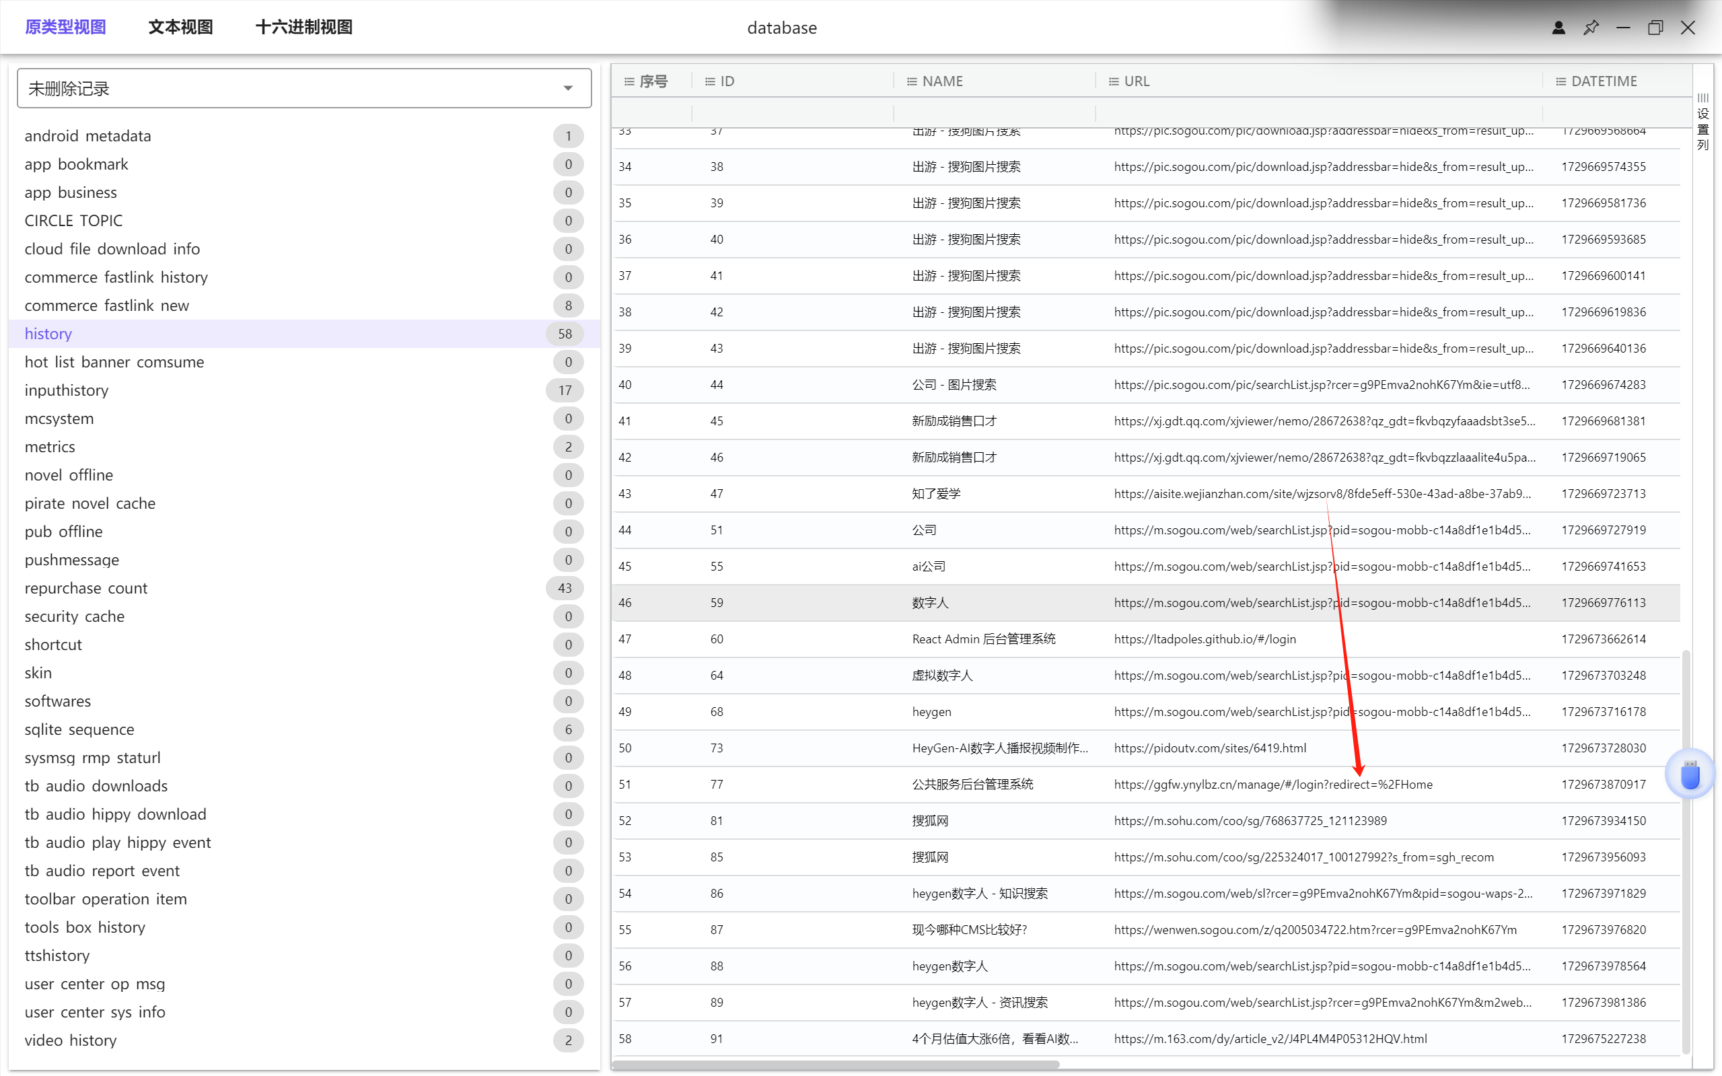Select the repurchase count table
1722x1076 pixels.
click(x=86, y=588)
